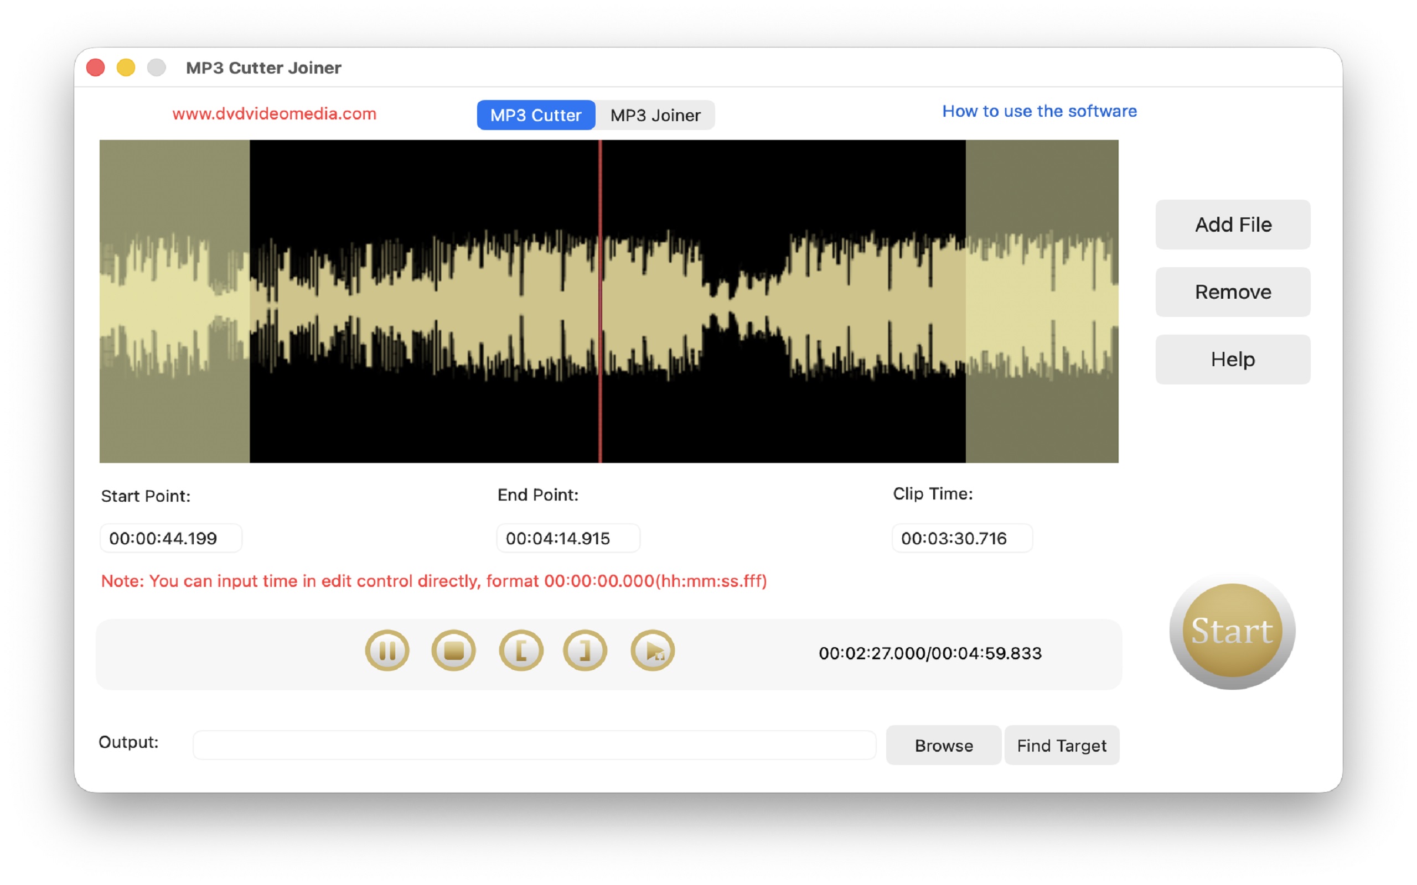
Task: Open the Help window
Action: [1232, 359]
